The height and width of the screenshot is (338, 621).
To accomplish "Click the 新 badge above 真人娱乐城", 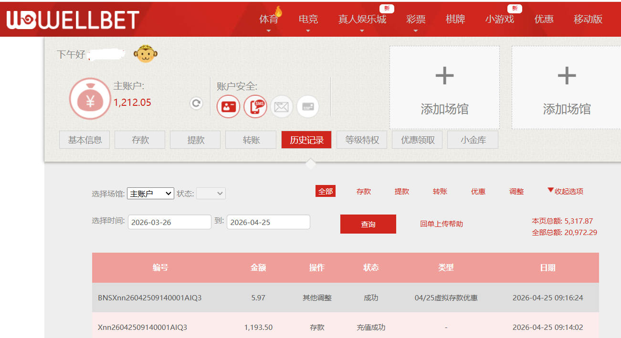I will [x=387, y=8].
